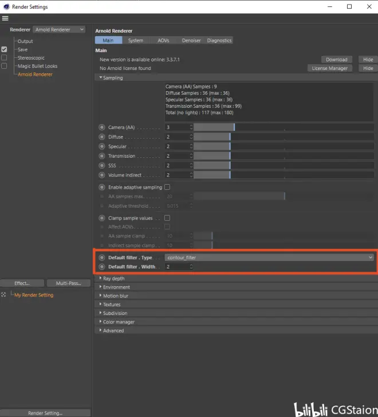Check Enable adaptive sampling

point(167,187)
